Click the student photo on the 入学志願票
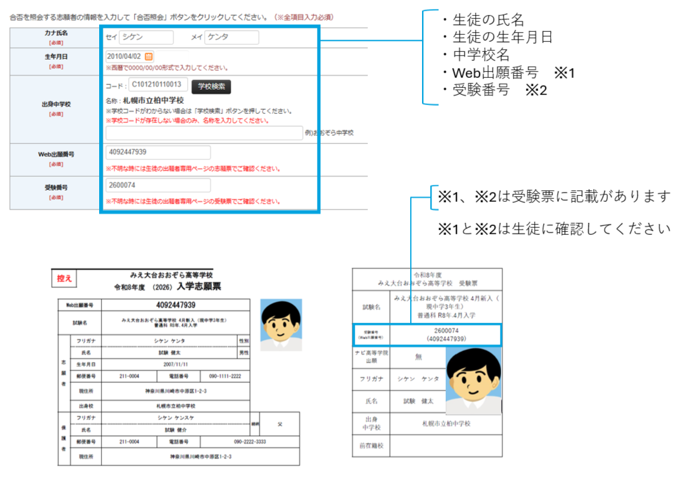This screenshot has height=478, width=680. pyautogui.click(x=280, y=326)
